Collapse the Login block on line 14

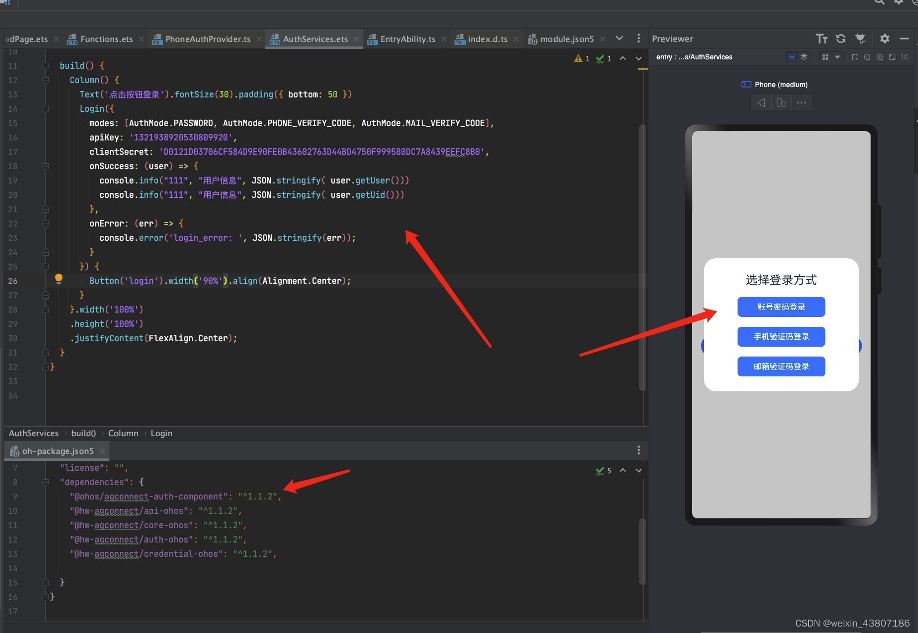(45, 109)
